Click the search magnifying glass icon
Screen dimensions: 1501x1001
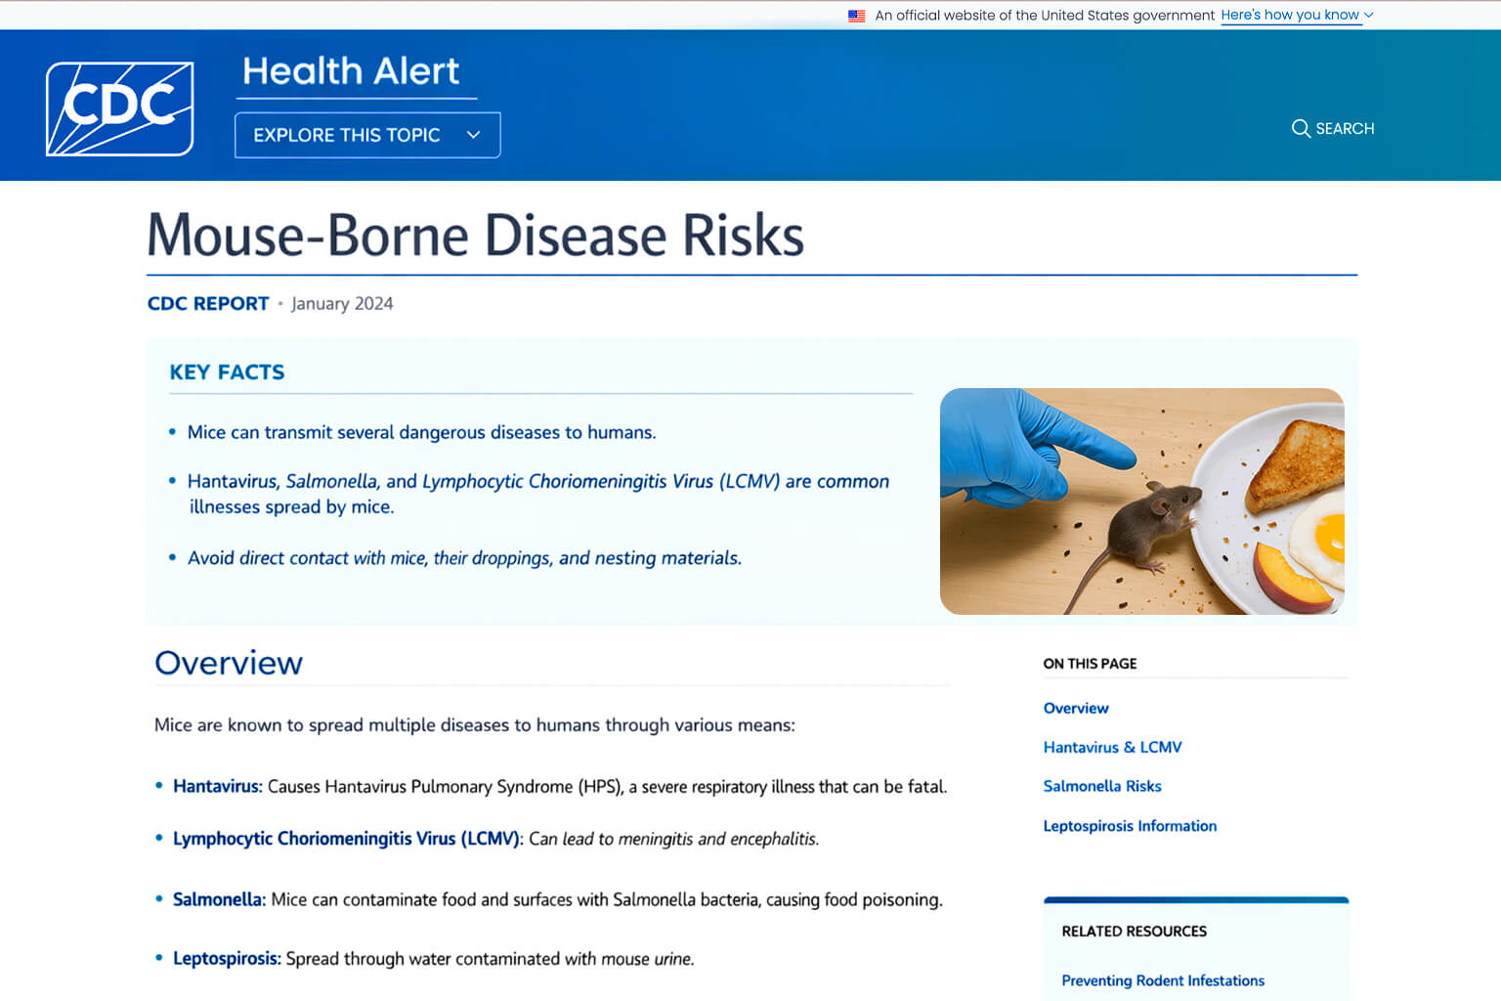pos(1301,129)
